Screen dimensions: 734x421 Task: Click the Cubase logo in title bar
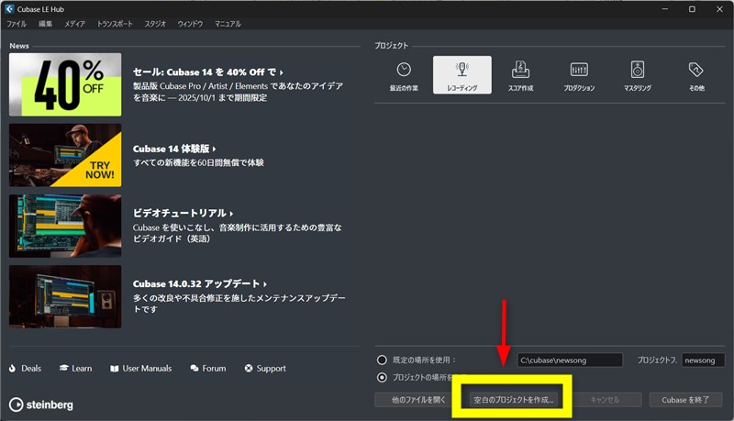tap(9, 9)
